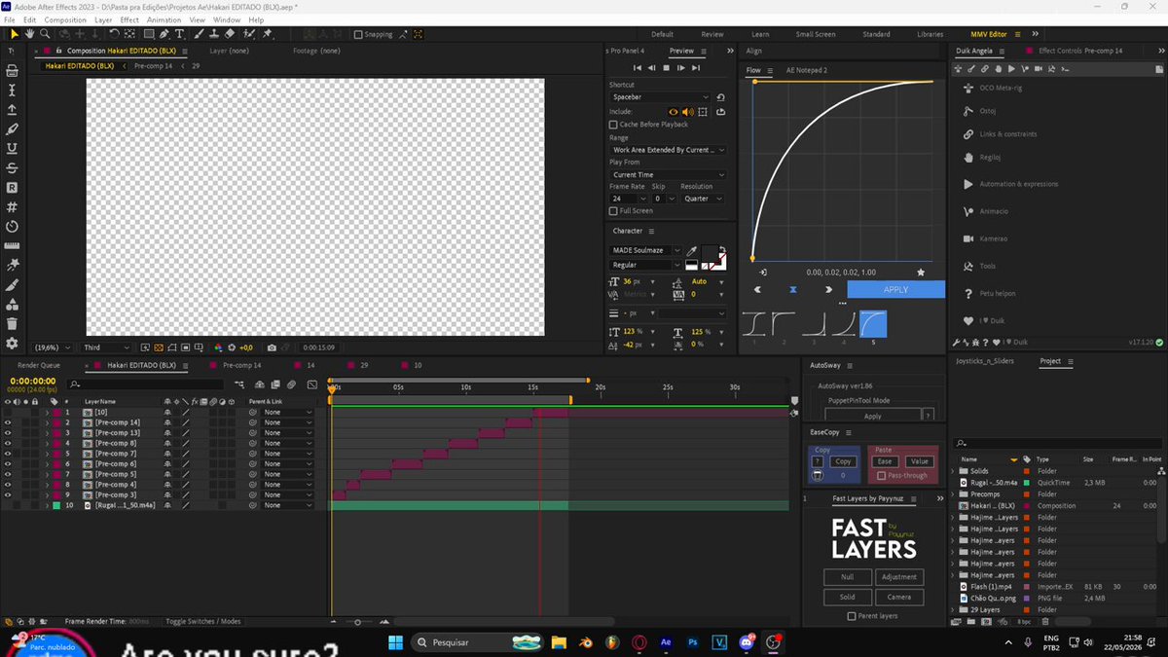Check the Parent layers option
The image size is (1168, 657).
pos(852,616)
